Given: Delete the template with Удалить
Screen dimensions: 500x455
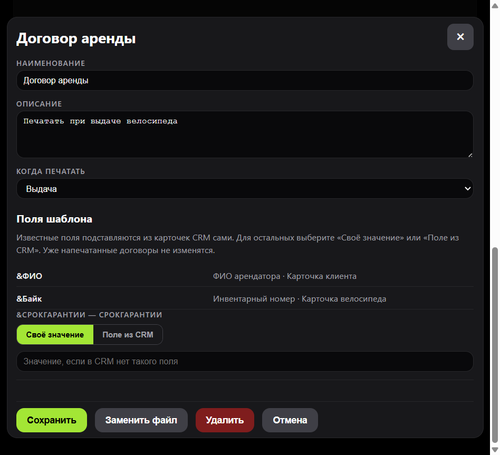Looking at the screenshot, I should coord(225,420).
